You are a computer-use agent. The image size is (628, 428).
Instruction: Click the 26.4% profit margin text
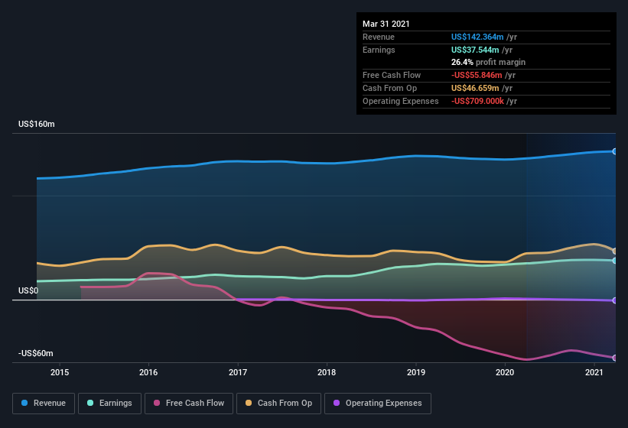point(488,62)
